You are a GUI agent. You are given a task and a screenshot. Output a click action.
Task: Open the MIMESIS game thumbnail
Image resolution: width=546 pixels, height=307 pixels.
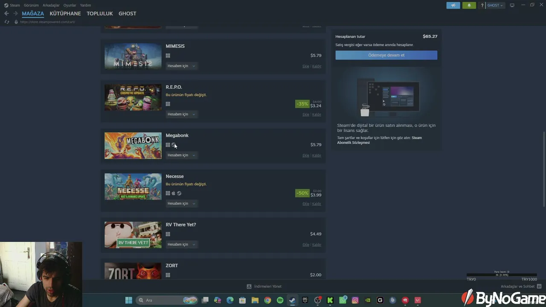click(x=133, y=56)
